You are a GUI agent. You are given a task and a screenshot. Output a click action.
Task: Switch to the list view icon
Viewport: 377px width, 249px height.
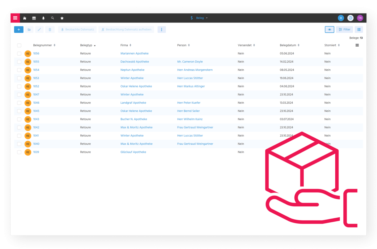359,29
